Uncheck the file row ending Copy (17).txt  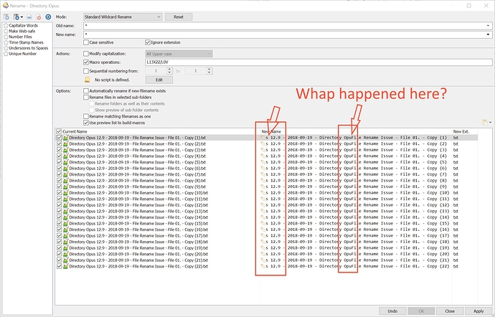(x=59, y=235)
